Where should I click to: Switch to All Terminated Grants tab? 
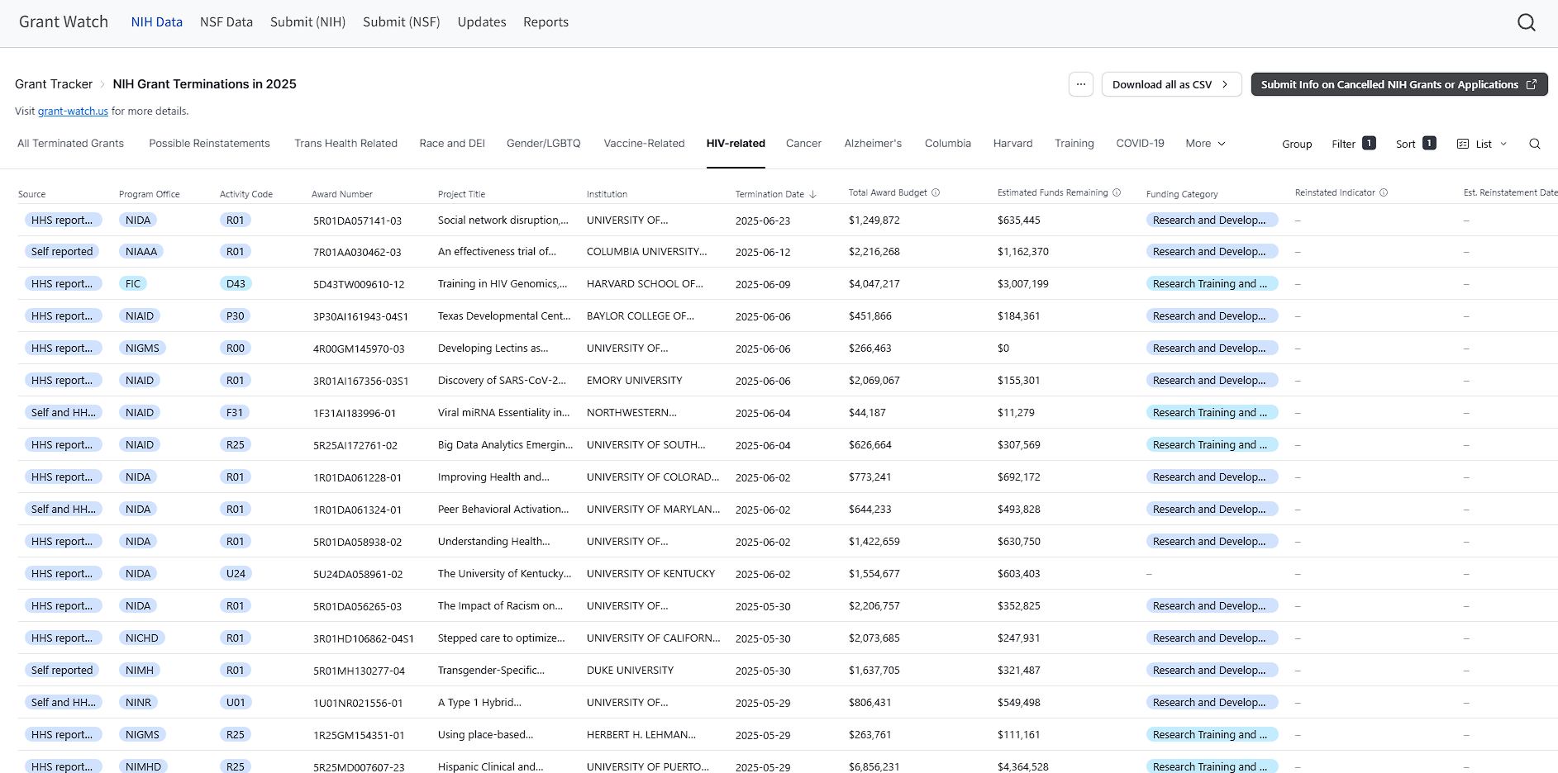click(x=70, y=143)
